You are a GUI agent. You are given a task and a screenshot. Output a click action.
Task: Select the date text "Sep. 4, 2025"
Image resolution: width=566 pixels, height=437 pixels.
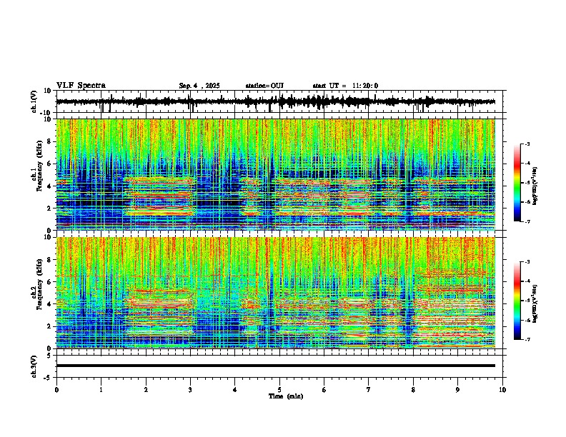click(x=199, y=86)
